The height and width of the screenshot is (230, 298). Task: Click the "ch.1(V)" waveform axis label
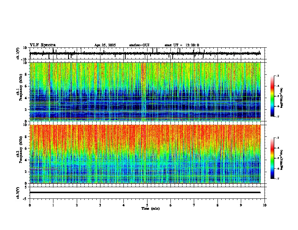(18, 53)
